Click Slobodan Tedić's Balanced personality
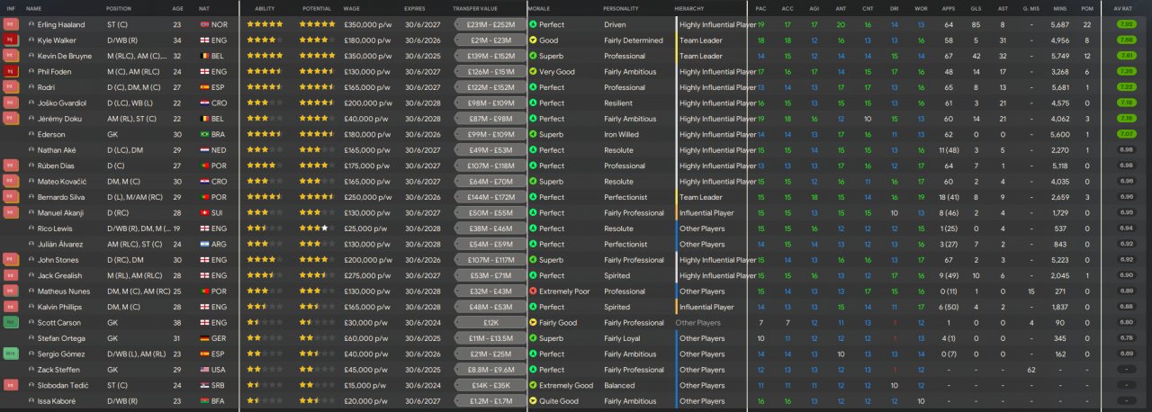This screenshot has width=1152, height=412. click(619, 385)
